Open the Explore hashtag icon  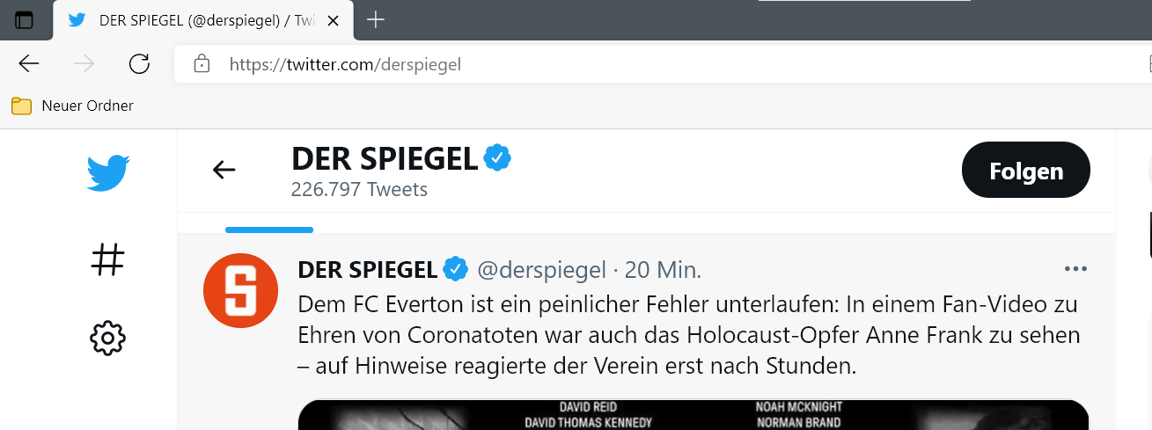pos(108,260)
